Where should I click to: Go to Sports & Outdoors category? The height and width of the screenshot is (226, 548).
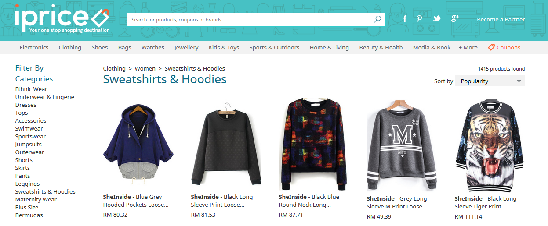coord(274,47)
